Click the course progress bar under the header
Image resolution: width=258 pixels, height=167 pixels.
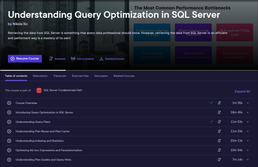tap(129, 70)
